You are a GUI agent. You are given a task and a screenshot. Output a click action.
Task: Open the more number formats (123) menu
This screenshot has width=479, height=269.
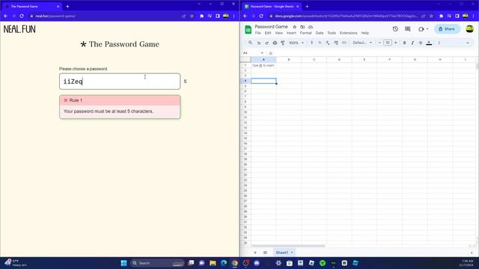tap(344, 43)
